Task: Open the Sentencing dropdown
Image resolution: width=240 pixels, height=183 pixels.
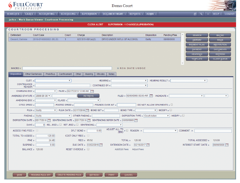Action: 110,125
